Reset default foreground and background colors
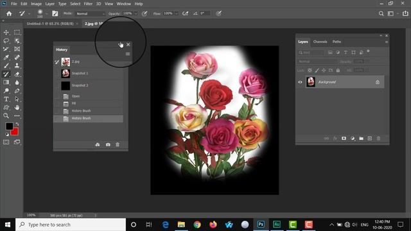The image size is (411, 231). coord(7,134)
